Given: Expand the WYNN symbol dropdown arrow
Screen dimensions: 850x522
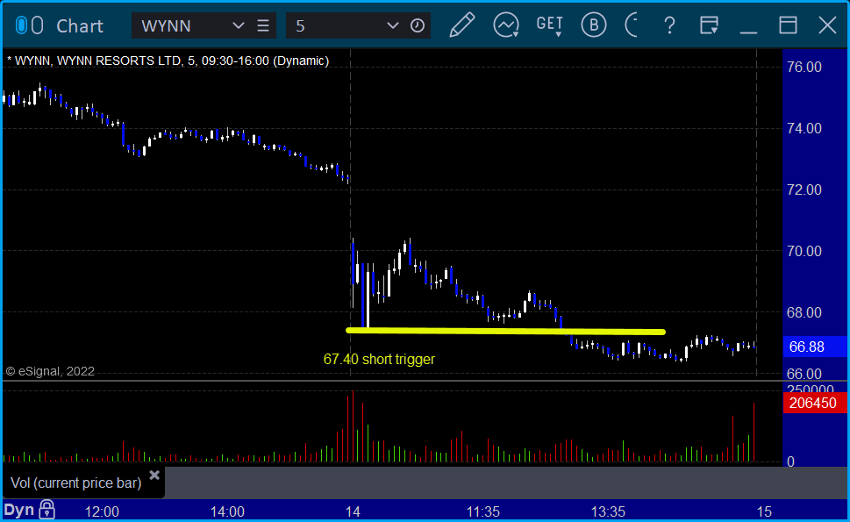Looking at the screenshot, I should 238,25.
